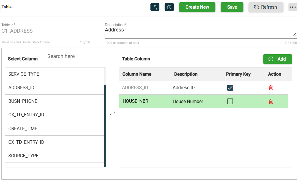The image size is (298, 181).
Task: Add a new table column
Action: pyautogui.click(x=277, y=59)
